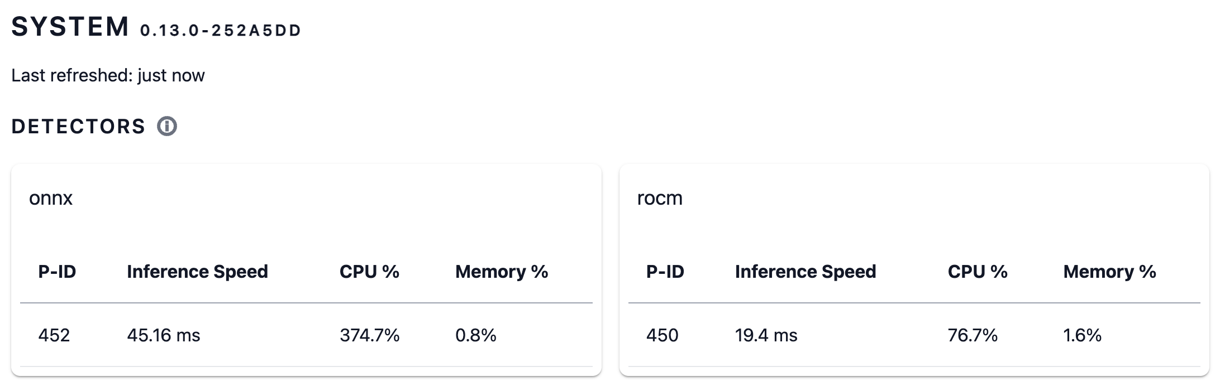The width and height of the screenshot is (1220, 386).
Task: Click the SYSTEM page heading
Action: 70,27
